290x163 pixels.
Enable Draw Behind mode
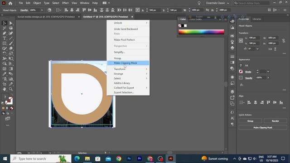click(x=8, y=113)
